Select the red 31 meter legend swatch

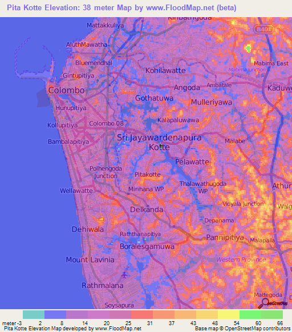[142, 314]
